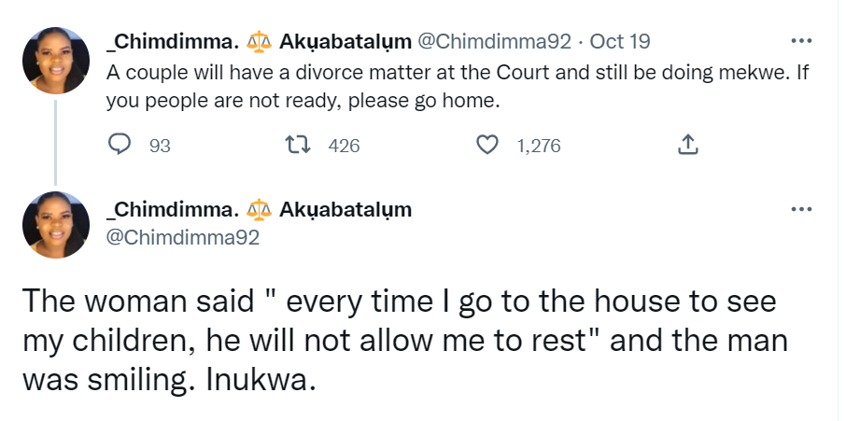Open the share icon on first tweet
Viewport: 846px width, 421px height.
click(x=686, y=145)
